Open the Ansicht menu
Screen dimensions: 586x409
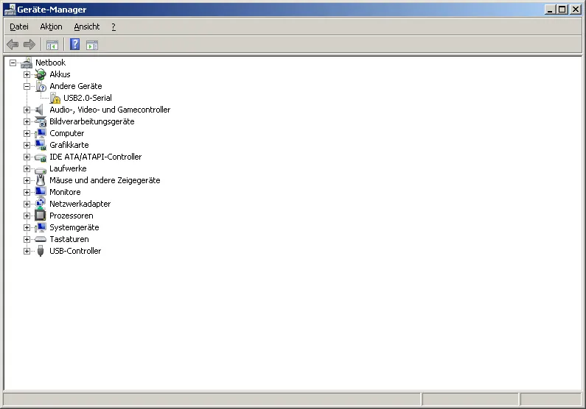[x=86, y=26]
